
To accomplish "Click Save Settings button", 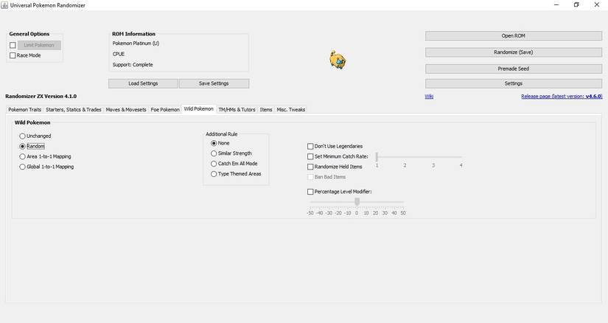I will (x=214, y=83).
